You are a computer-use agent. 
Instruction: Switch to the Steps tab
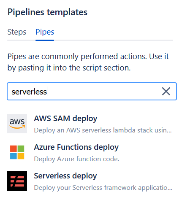17,32
